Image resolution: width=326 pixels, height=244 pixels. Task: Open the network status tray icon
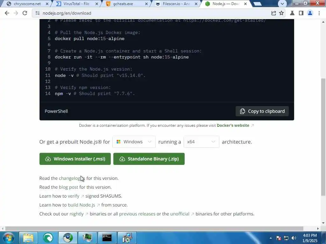(286, 238)
